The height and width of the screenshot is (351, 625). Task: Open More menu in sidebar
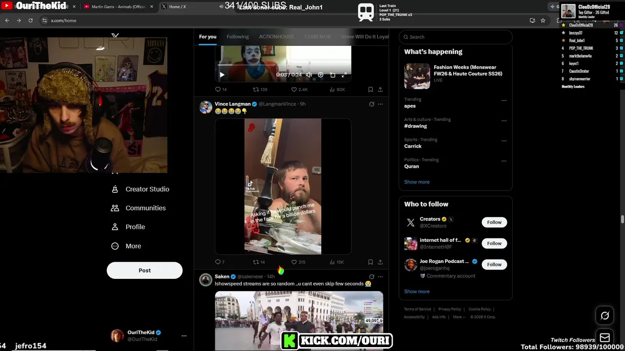[x=126, y=246]
